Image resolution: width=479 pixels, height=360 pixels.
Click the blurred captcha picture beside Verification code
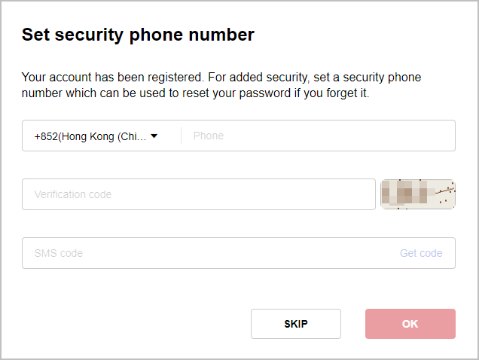(x=418, y=194)
